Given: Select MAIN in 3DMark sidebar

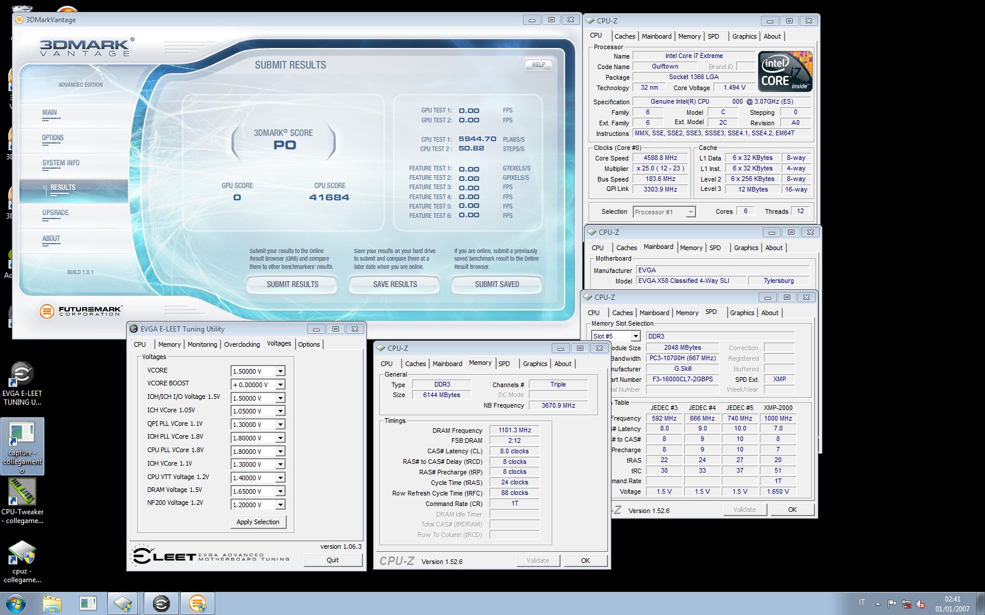Looking at the screenshot, I should click(50, 113).
